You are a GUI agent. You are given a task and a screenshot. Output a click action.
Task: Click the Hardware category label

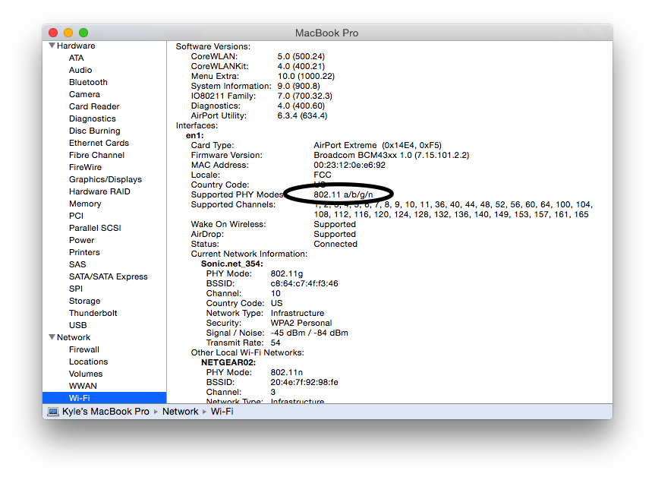tap(76, 46)
